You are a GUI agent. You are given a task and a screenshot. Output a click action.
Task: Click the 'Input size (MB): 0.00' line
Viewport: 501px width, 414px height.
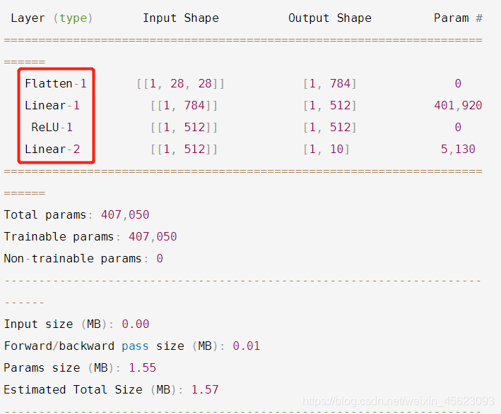click(x=76, y=324)
